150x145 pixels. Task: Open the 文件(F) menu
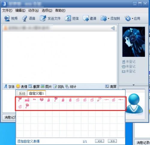coord(7,11)
